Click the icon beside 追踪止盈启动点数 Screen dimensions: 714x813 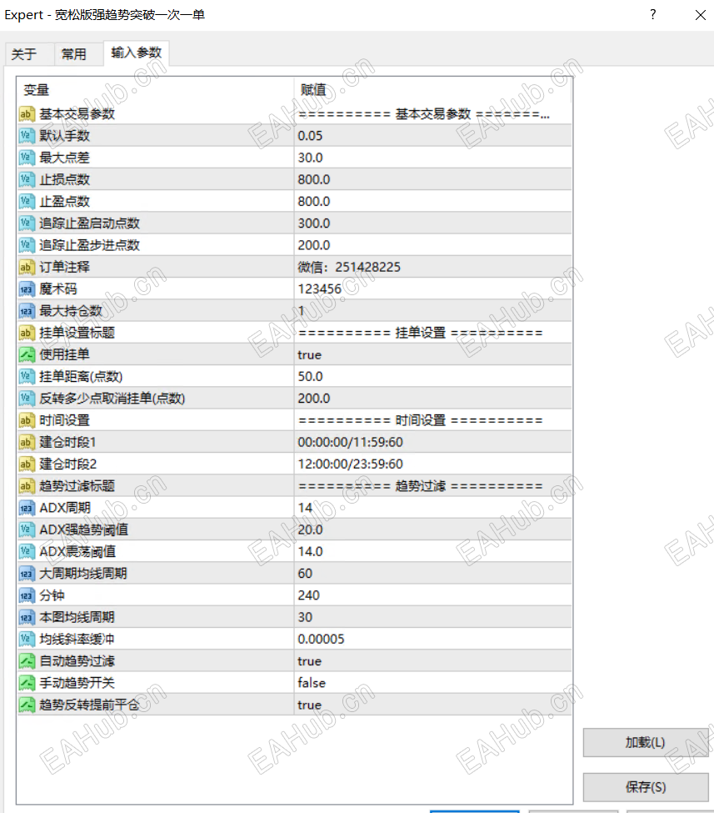tap(26, 223)
